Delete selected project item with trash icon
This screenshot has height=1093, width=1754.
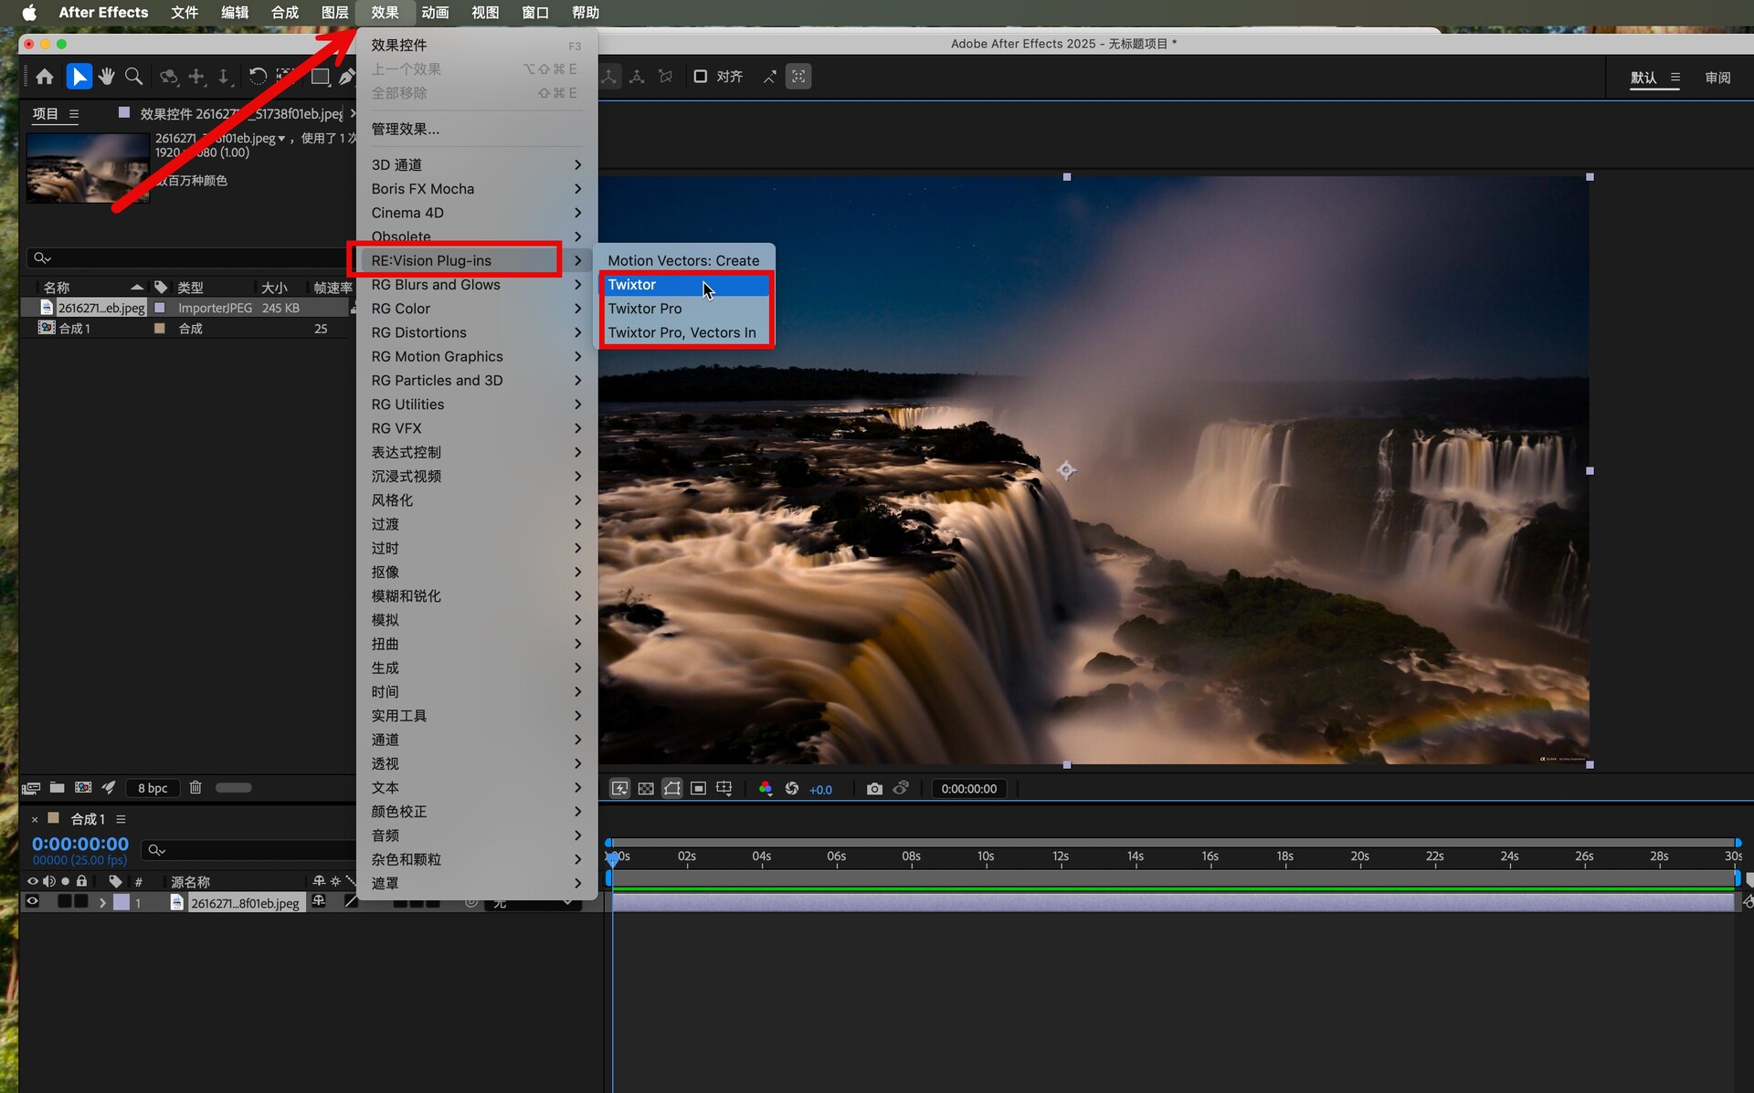pyautogui.click(x=195, y=787)
